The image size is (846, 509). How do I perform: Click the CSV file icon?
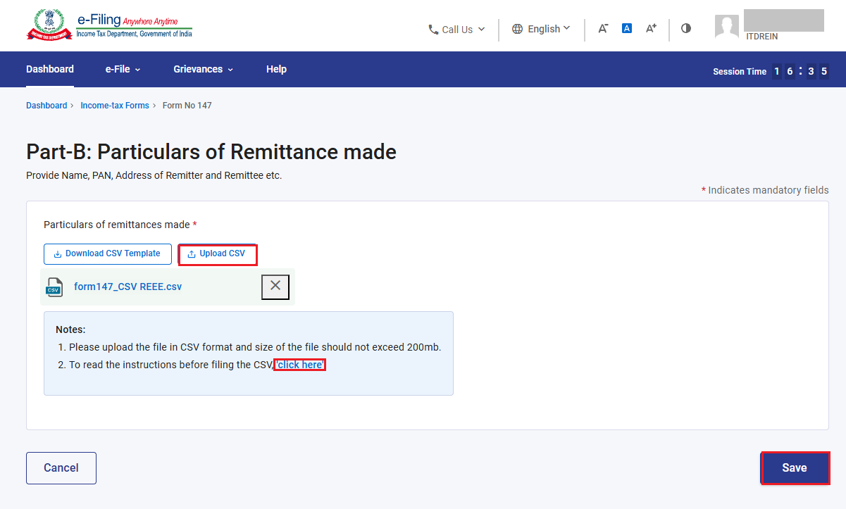click(x=54, y=287)
